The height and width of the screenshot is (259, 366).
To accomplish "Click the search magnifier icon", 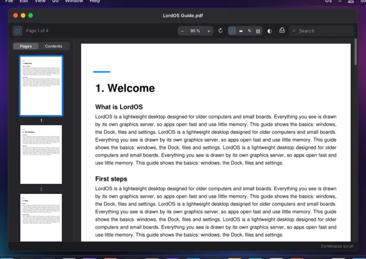I will pyautogui.click(x=294, y=31).
